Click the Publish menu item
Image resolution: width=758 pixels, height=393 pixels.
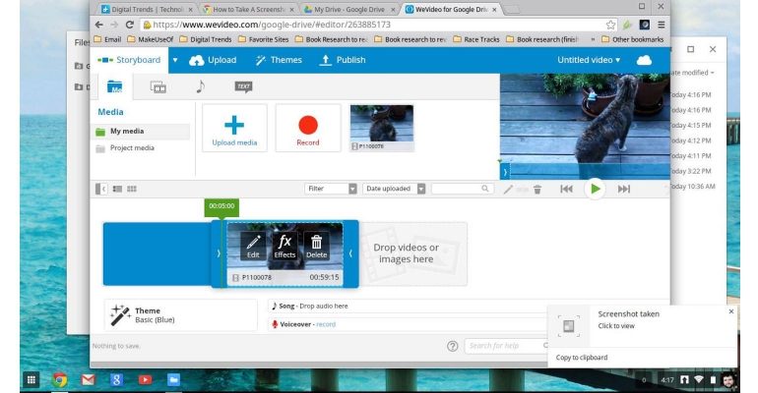pos(343,60)
